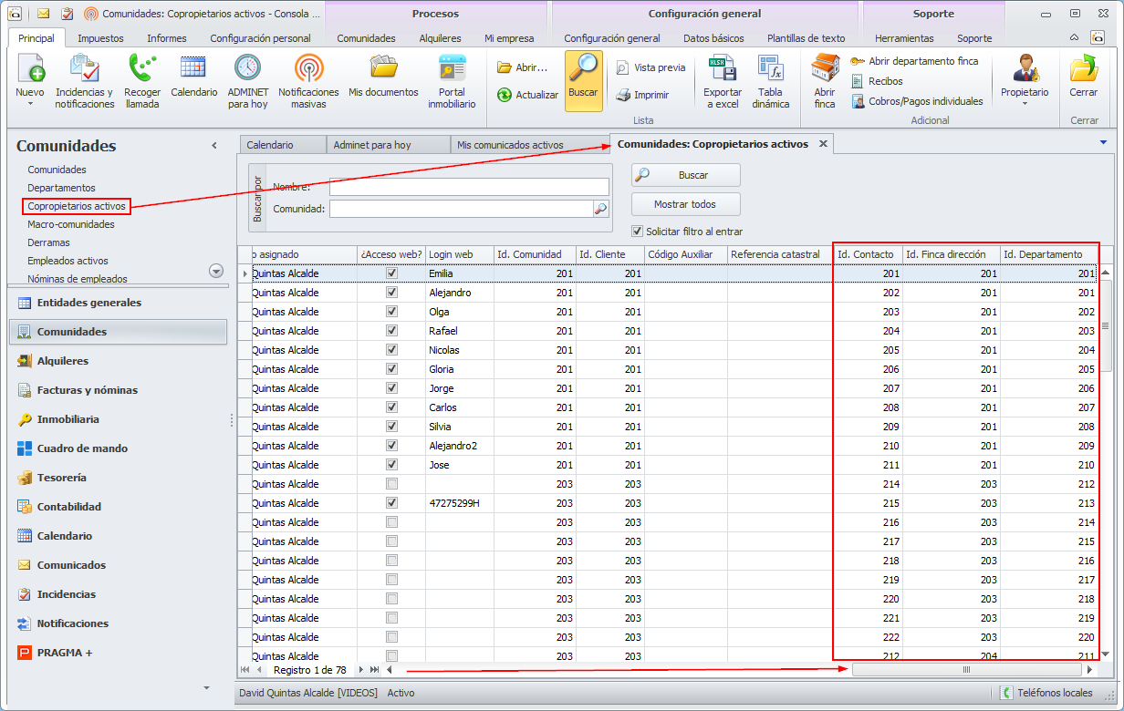
Task: Open the Propietario dropdown menu
Action: click(x=1024, y=103)
